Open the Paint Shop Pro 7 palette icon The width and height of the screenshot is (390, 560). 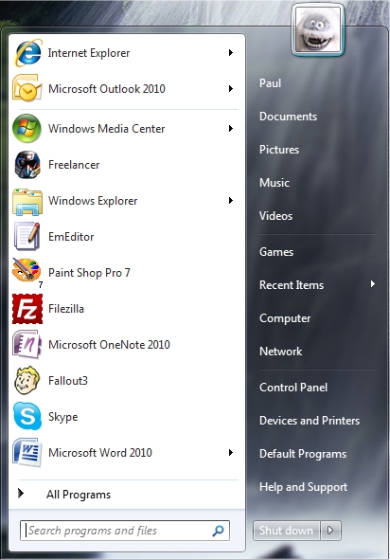(27, 272)
